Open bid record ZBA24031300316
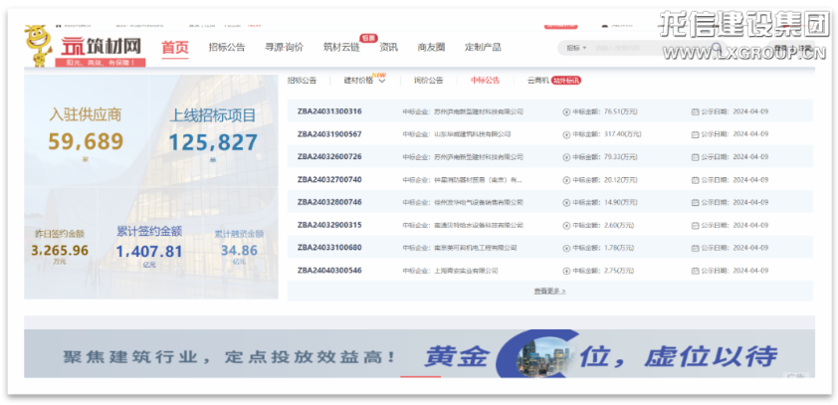This screenshot has height=405, width=838. click(x=329, y=111)
